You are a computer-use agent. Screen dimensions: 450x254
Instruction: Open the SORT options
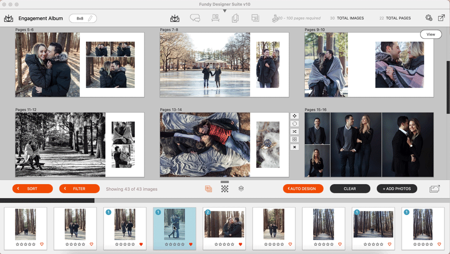coord(32,188)
